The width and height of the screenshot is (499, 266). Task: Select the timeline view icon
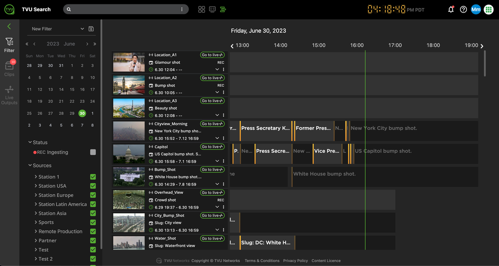click(223, 9)
